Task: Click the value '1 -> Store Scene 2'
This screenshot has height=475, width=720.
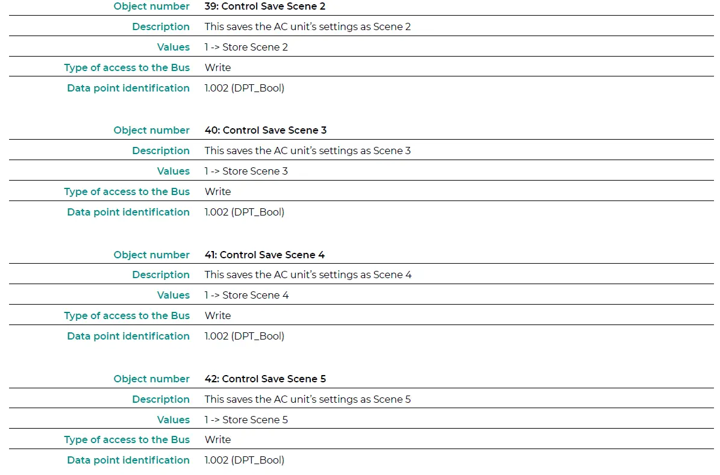Action: (x=246, y=48)
